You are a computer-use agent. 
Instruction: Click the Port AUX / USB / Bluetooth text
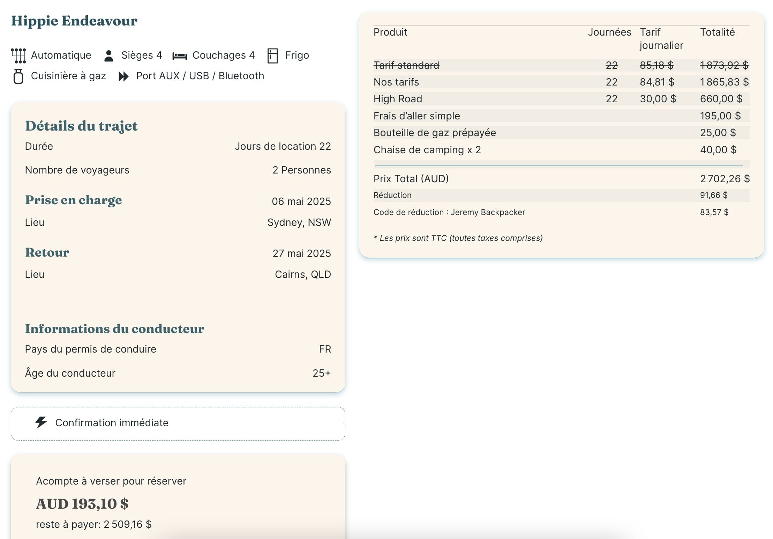tap(200, 76)
